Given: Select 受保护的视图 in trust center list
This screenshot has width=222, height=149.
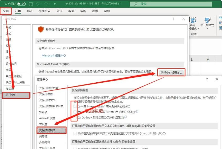Looking at the screenshot, I should [x=51, y=130].
